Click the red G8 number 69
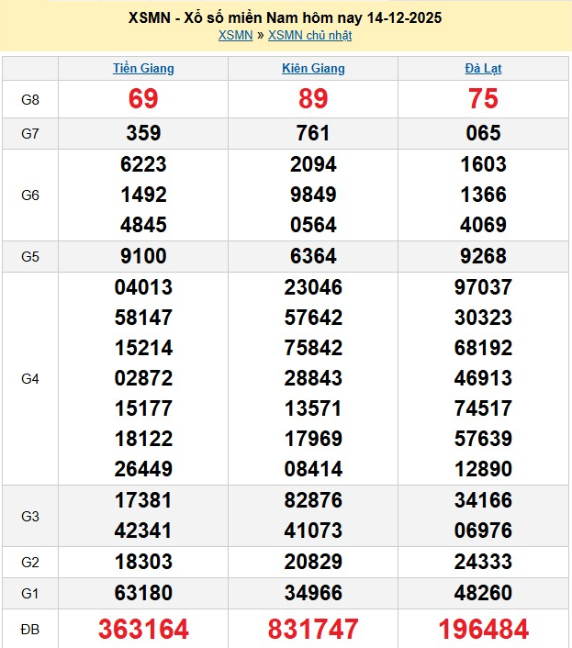The height and width of the screenshot is (648, 572). click(x=143, y=99)
